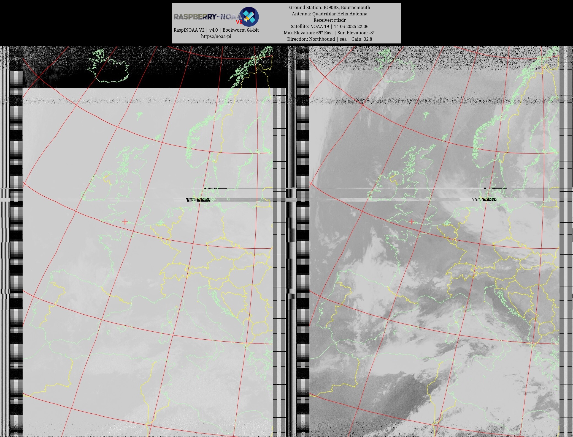Click 'Antenna: Quadrifilar Helix Antenna' text
The height and width of the screenshot is (437, 573).
click(x=329, y=14)
